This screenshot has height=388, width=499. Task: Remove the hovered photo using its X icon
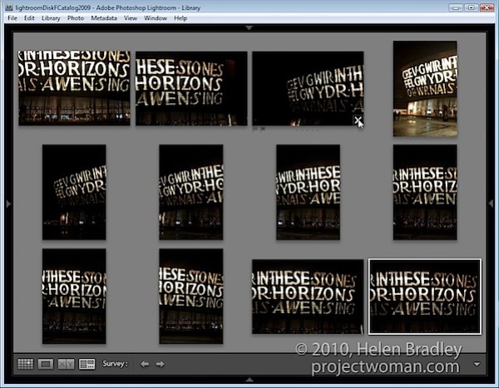[x=358, y=120]
